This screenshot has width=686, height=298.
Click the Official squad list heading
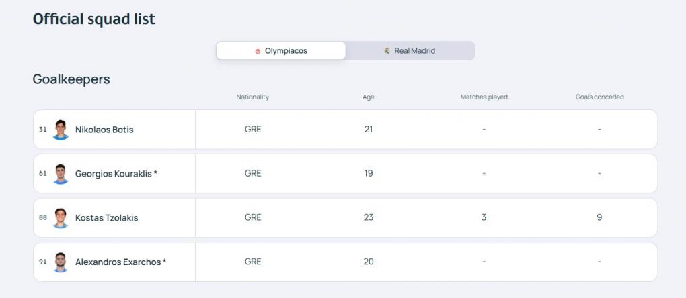coord(94,19)
